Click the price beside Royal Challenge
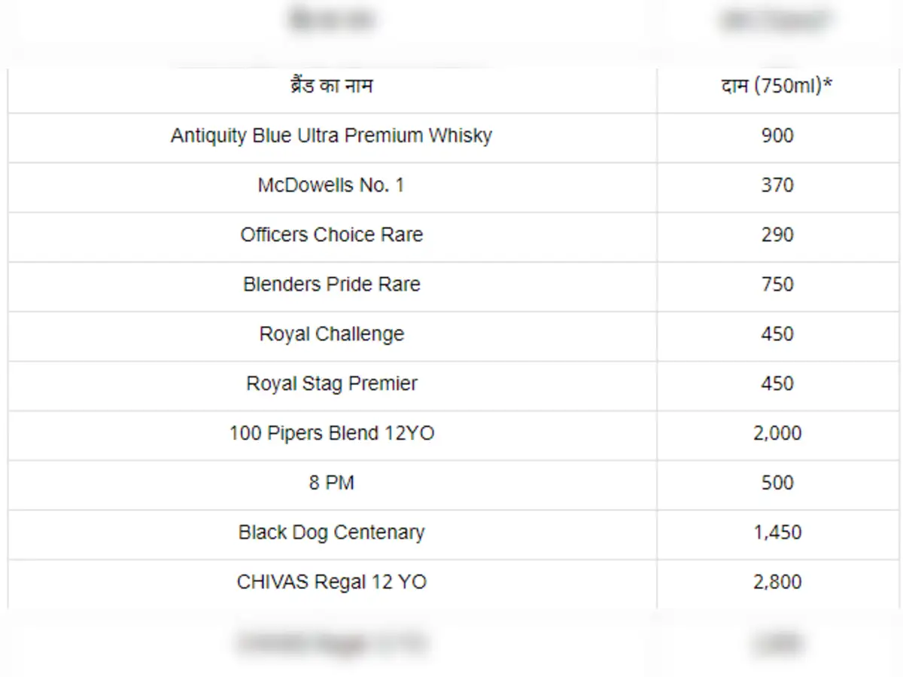 click(777, 334)
